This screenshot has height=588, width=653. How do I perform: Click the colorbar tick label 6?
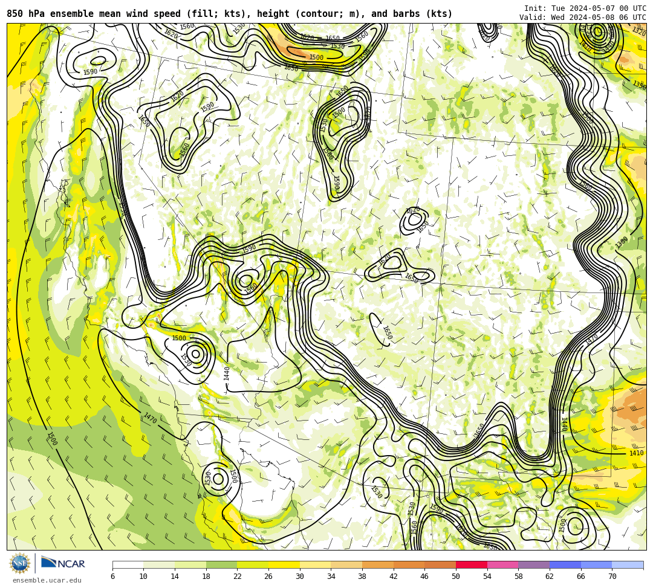(112, 577)
